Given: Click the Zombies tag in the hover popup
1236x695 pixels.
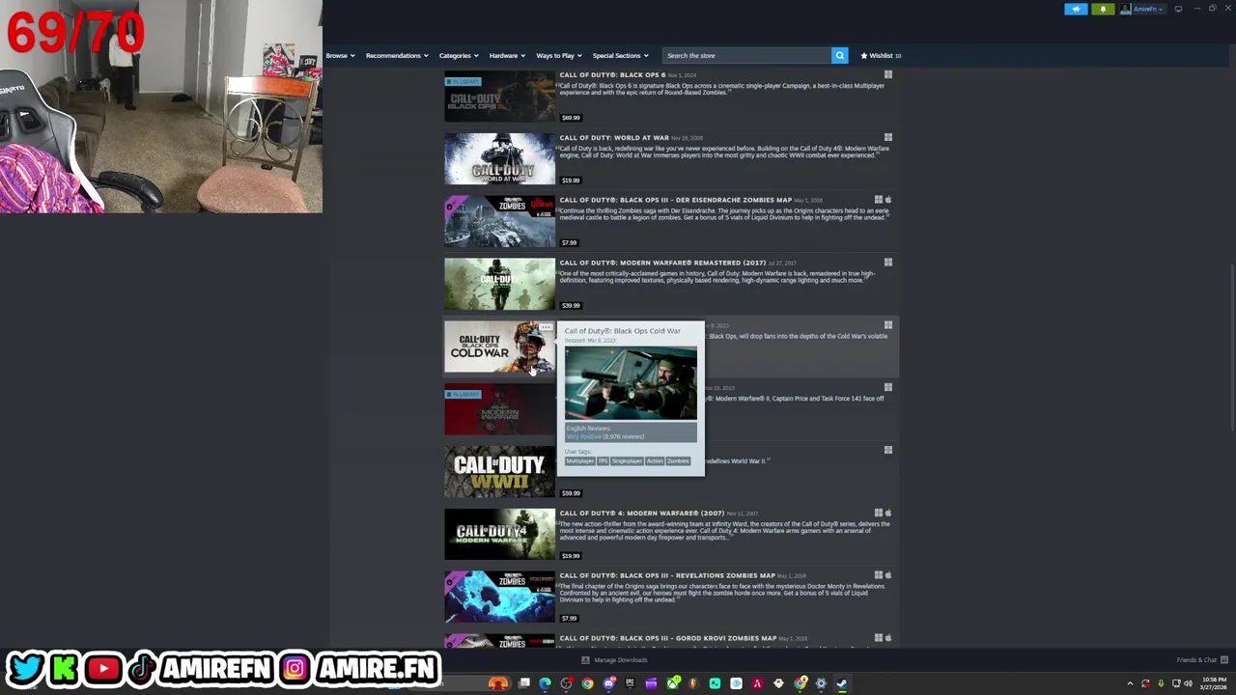Looking at the screenshot, I should 678,461.
